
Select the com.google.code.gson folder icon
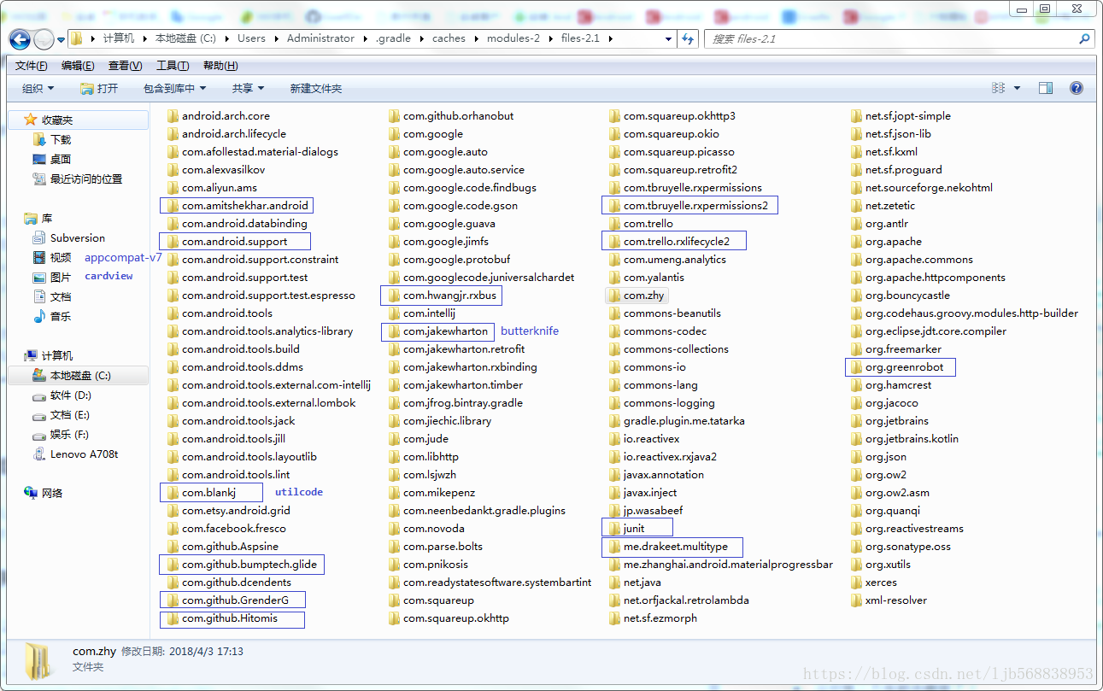(394, 206)
